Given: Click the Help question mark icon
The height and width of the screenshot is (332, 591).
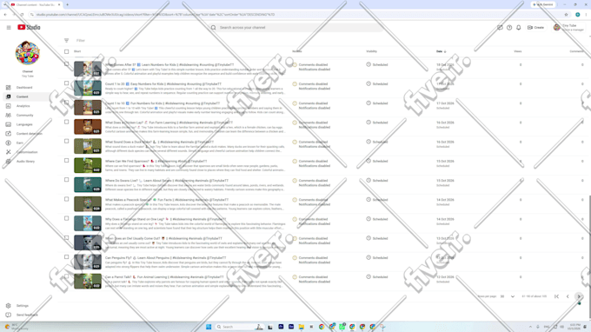Looking at the screenshot, I should tap(509, 28).
